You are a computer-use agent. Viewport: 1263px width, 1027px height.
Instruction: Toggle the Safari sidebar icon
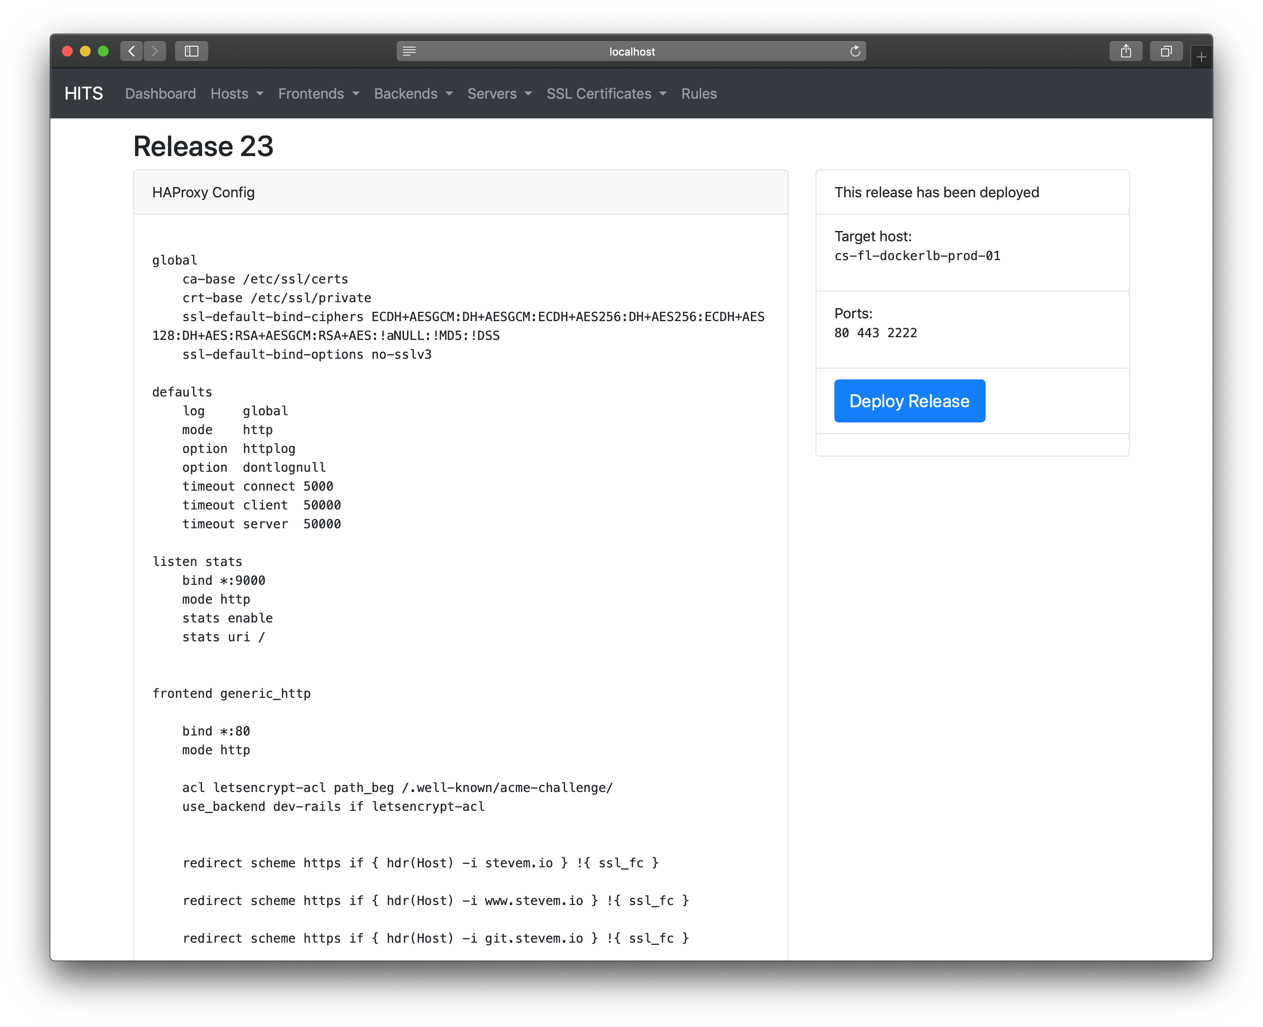[x=191, y=52]
